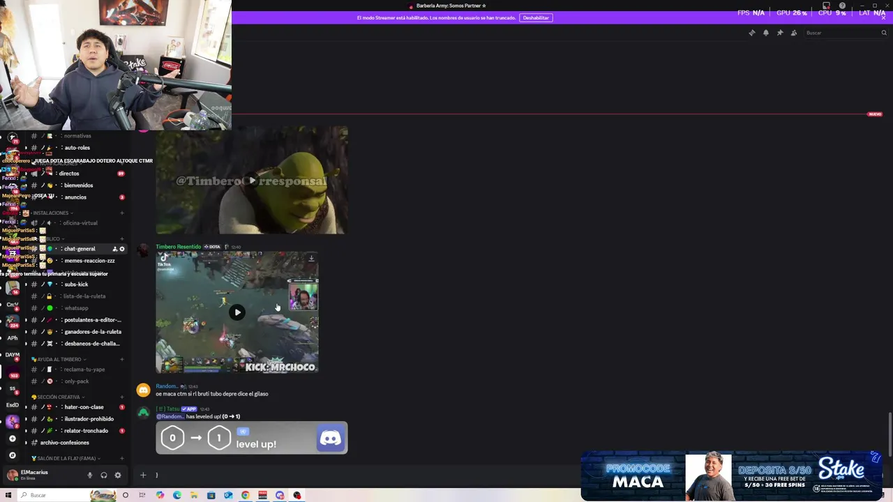Open Random.. user avatar in chat
The image size is (893, 502).
tap(143, 390)
